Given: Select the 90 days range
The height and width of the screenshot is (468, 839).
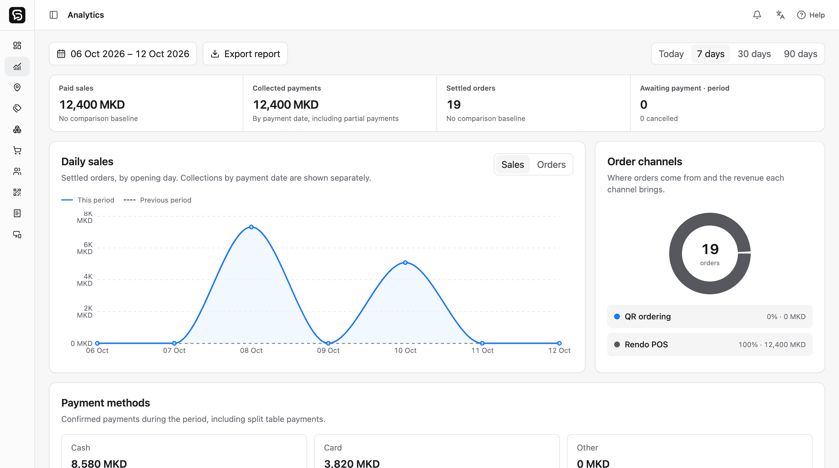Looking at the screenshot, I should pyautogui.click(x=800, y=54).
